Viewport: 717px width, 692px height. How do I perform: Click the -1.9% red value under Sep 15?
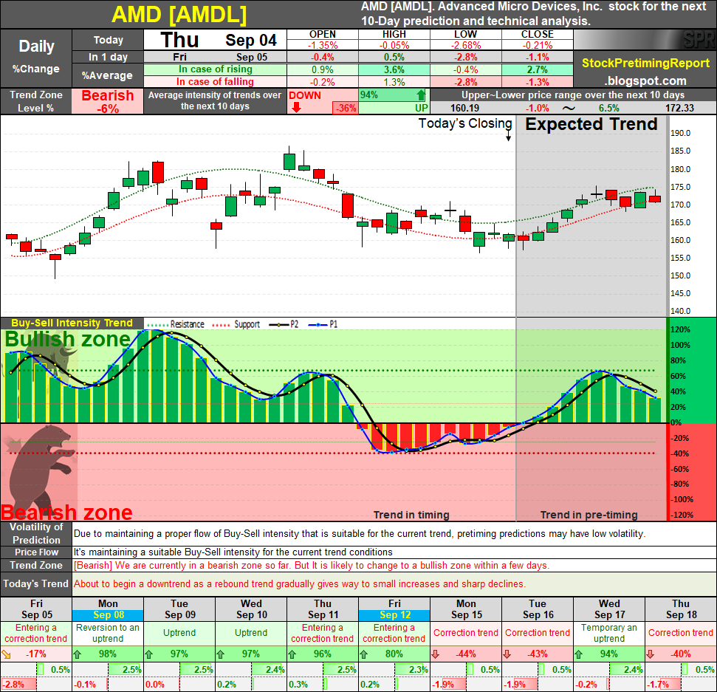click(442, 685)
